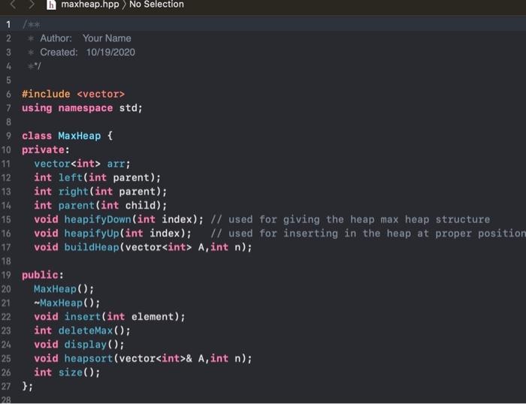Screen dimensions: 526x404
Task: Open the maxheap.hpp jump bar item
Action: 90,5
